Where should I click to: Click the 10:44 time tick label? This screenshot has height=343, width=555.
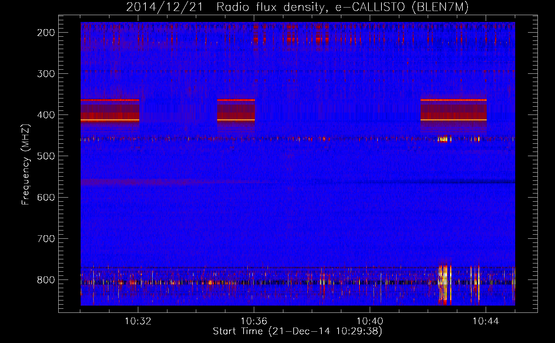click(486, 321)
